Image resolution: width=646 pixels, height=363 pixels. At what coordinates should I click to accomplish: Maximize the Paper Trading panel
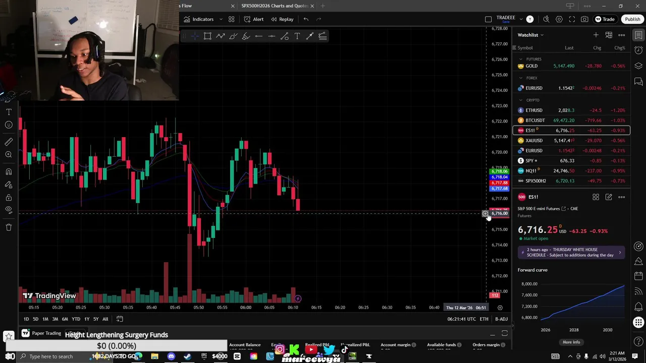point(505,333)
